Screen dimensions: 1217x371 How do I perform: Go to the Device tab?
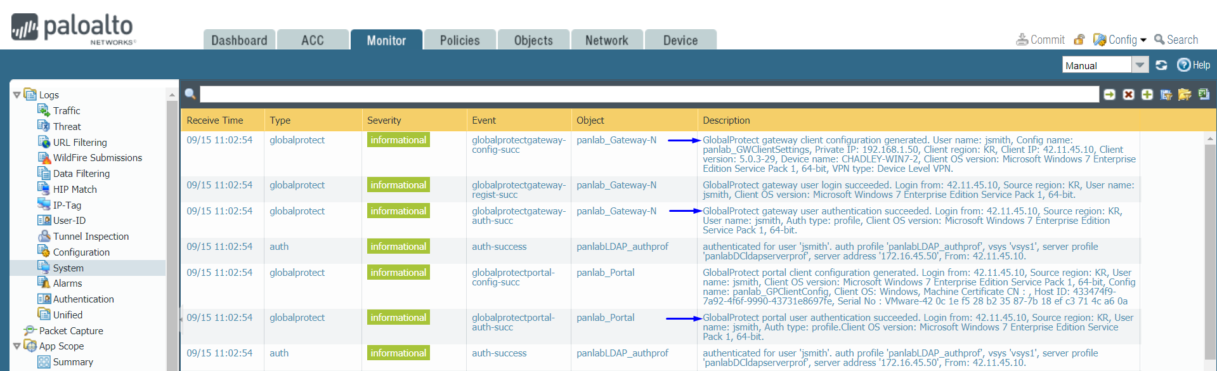click(680, 40)
